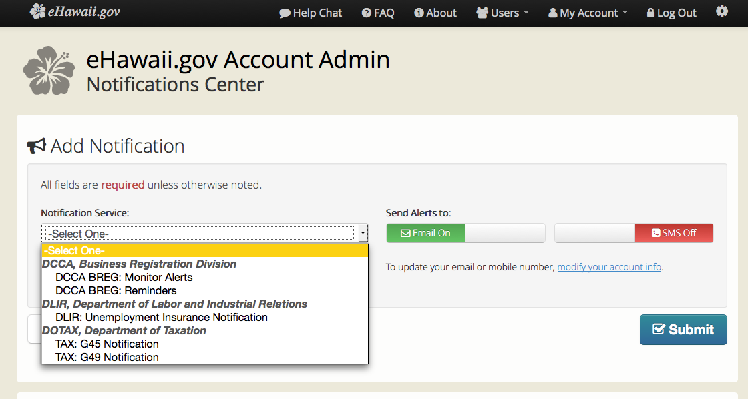This screenshot has width=748, height=399.
Task: Click the checkmark icon on Submit button
Action: tap(659, 329)
